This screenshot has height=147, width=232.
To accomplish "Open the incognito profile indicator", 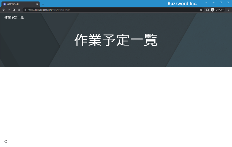I will [218, 10].
